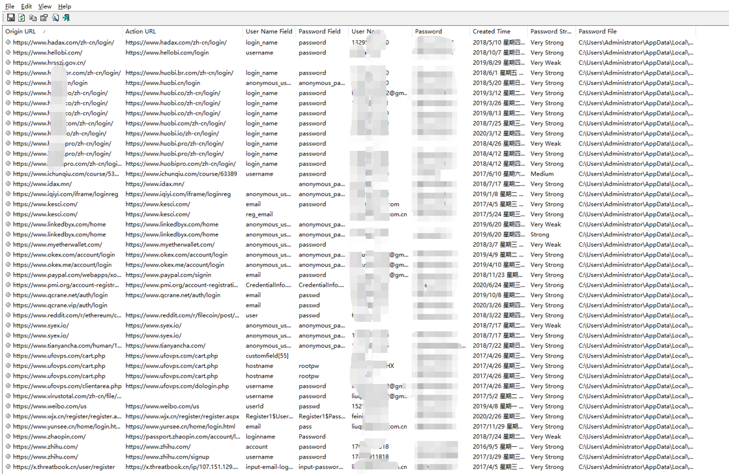Select Action URL https://www.huobi.cn/login
The width and height of the screenshot is (729, 474).
(163, 83)
